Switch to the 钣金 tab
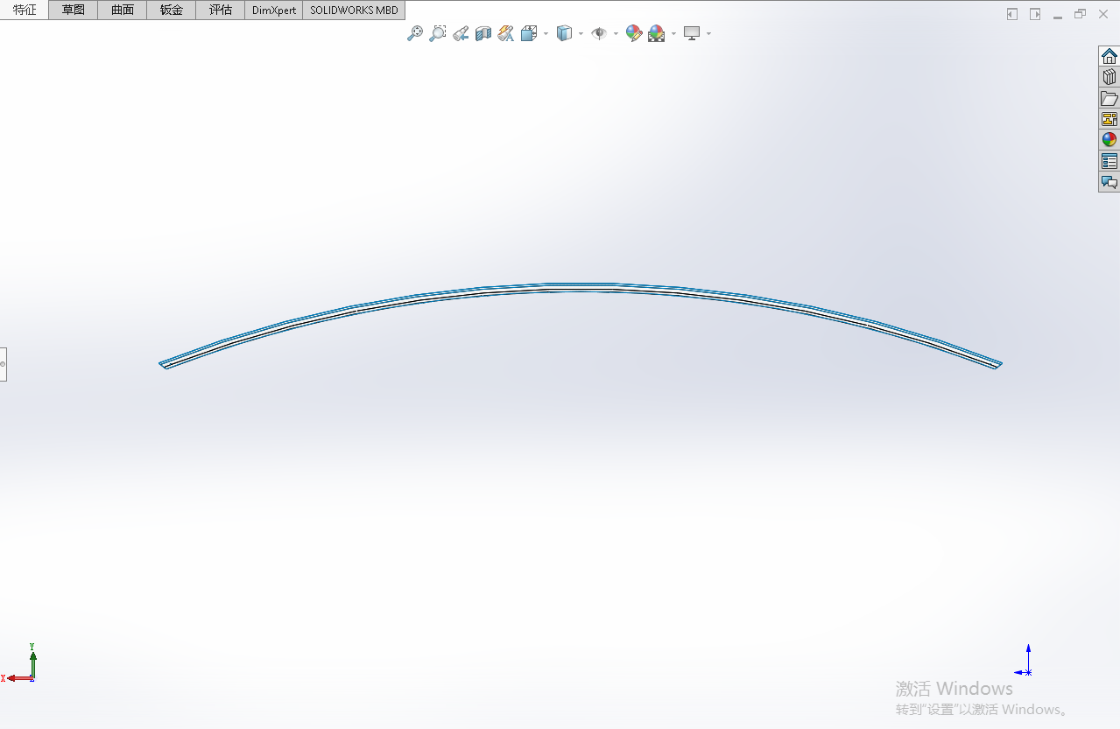The height and width of the screenshot is (729, 1120). [172, 11]
